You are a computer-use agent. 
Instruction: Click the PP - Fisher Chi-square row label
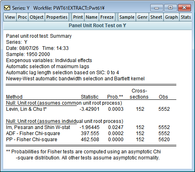point(32,140)
